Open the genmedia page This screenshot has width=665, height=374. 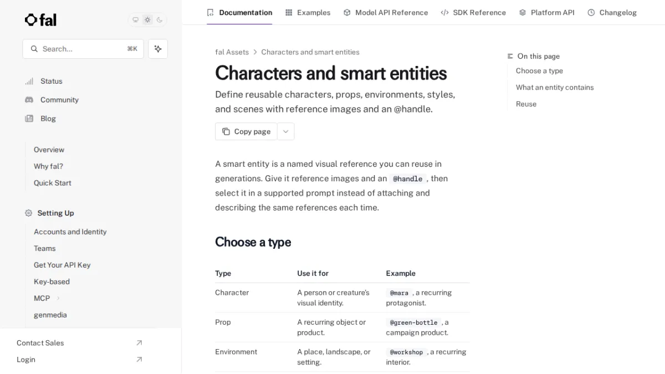point(50,315)
